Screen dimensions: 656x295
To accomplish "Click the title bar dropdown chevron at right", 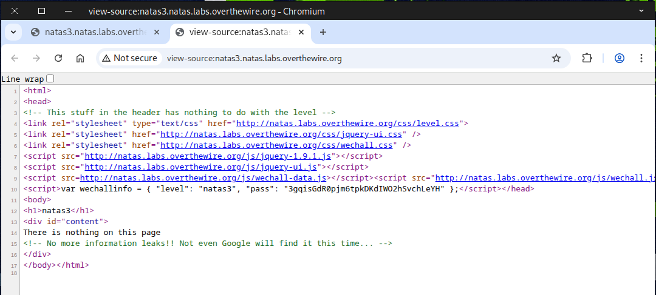I will (641, 11).
